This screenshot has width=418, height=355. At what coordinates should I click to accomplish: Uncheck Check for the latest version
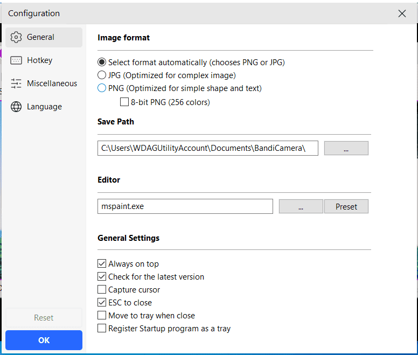(102, 276)
